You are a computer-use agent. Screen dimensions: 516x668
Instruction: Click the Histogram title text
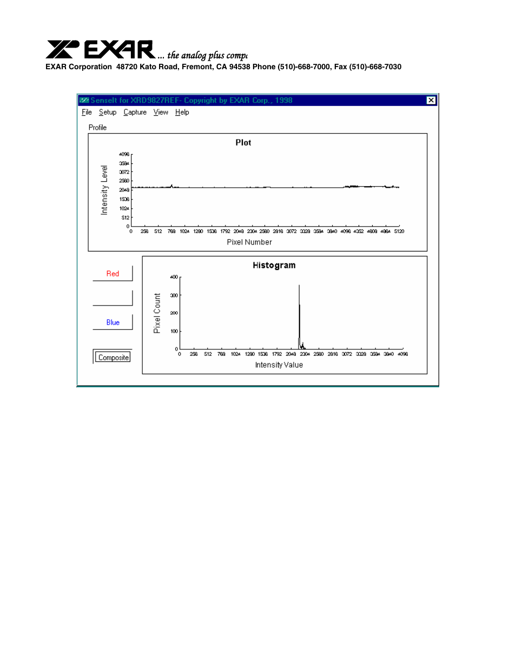(x=274, y=266)
